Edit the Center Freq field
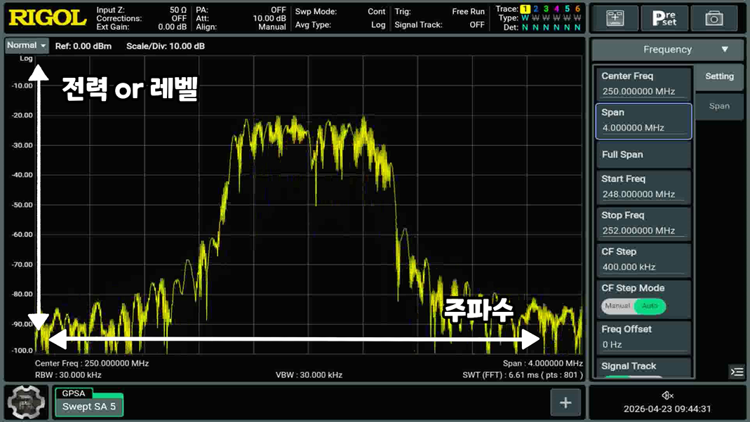 click(x=643, y=83)
